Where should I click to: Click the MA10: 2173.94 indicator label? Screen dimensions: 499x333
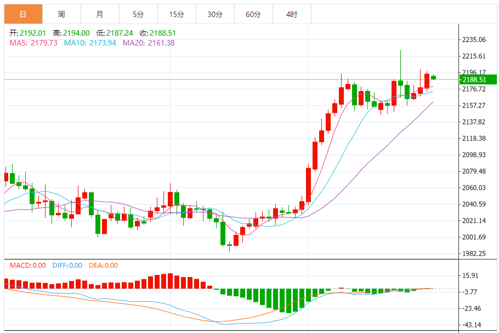pos(90,43)
